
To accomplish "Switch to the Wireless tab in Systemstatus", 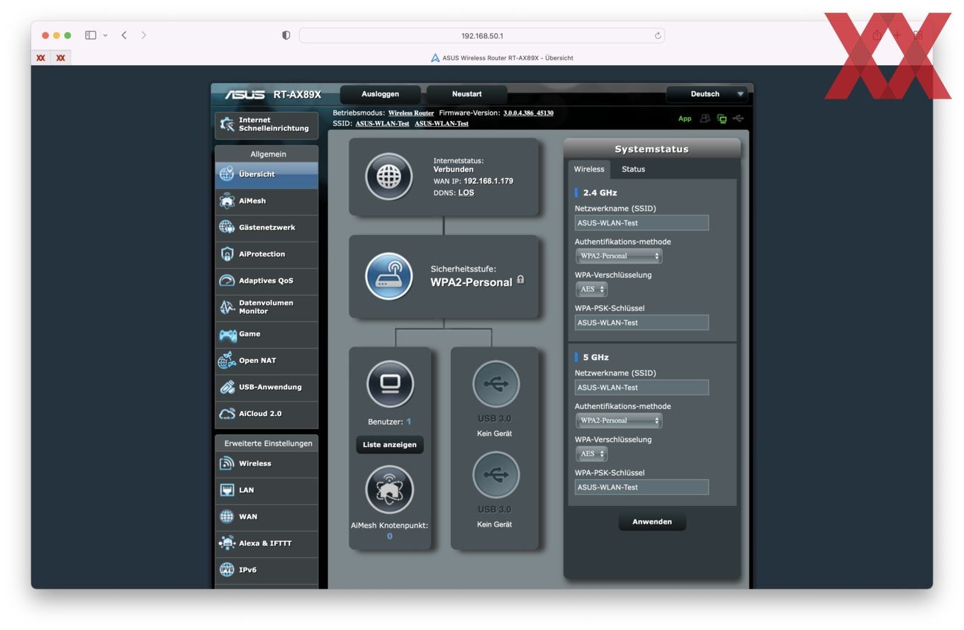I will click(x=589, y=169).
